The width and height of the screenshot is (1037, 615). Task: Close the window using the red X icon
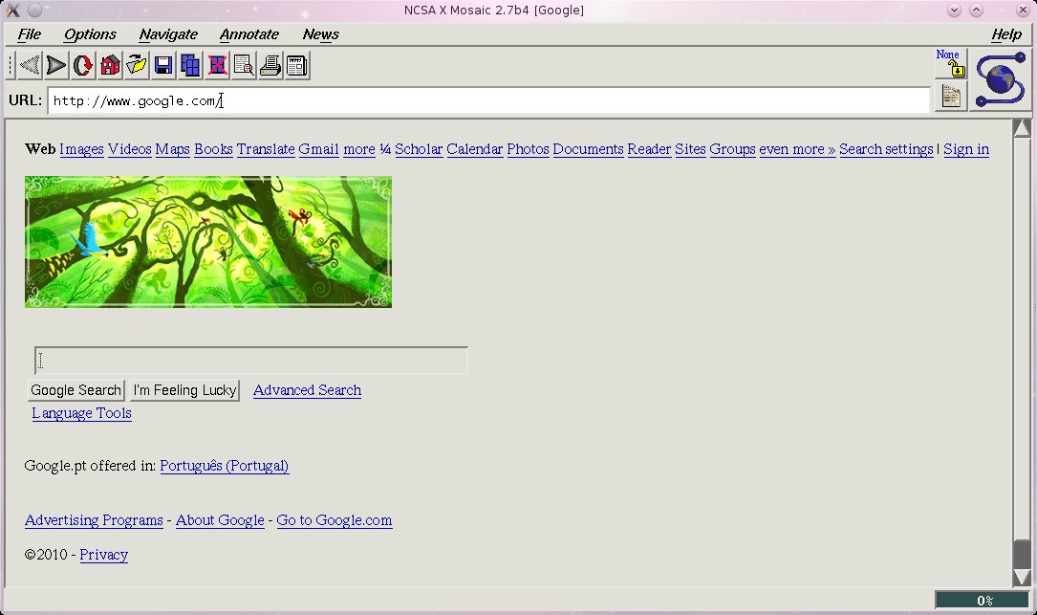pyautogui.click(x=217, y=65)
